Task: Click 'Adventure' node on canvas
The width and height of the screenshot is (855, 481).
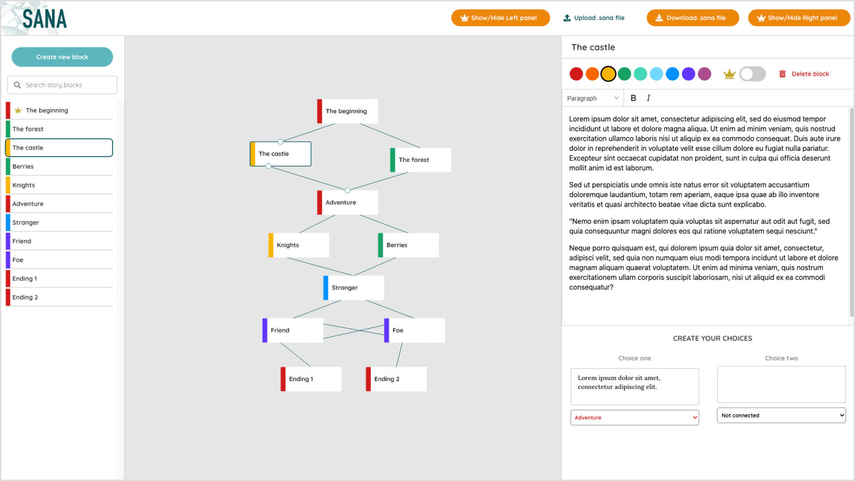Action: click(x=347, y=203)
